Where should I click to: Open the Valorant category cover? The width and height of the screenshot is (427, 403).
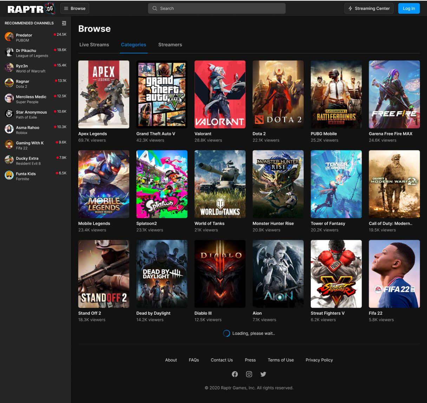[220, 94]
